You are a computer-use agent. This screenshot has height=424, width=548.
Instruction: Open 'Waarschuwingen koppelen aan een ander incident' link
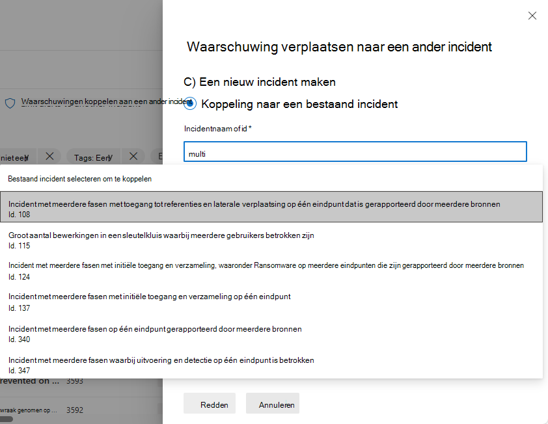click(x=107, y=101)
